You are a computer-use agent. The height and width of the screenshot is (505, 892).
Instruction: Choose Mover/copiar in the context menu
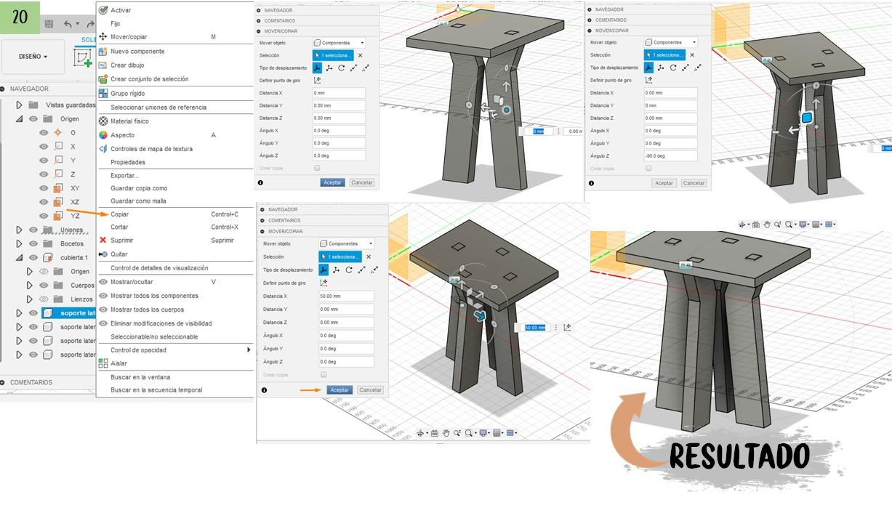(x=128, y=36)
